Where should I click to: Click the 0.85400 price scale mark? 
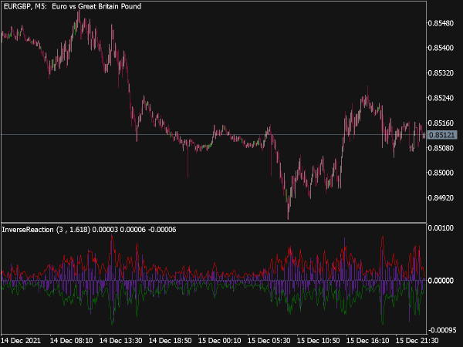tap(441, 48)
